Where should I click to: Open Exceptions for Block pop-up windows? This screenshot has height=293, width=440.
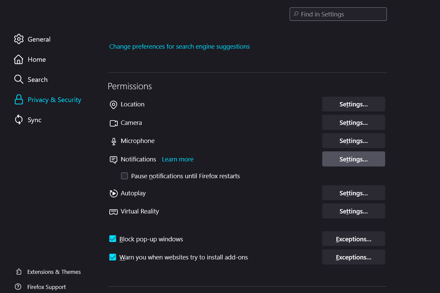click(353, 239)
